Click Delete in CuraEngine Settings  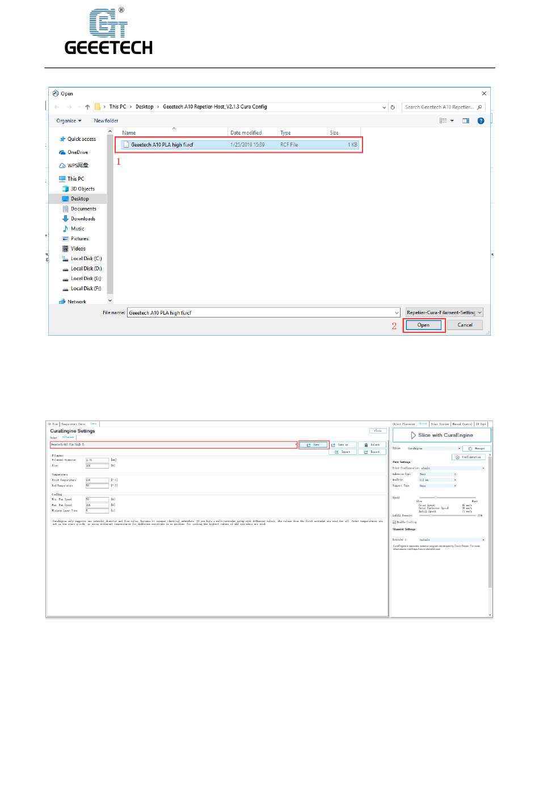pos(372,445)
